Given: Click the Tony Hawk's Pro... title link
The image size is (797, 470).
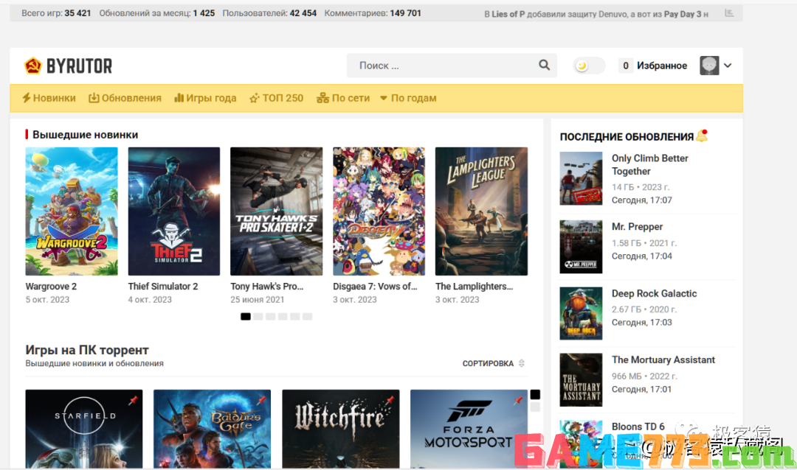Looking at the screenshot, I should click(267, 287).
